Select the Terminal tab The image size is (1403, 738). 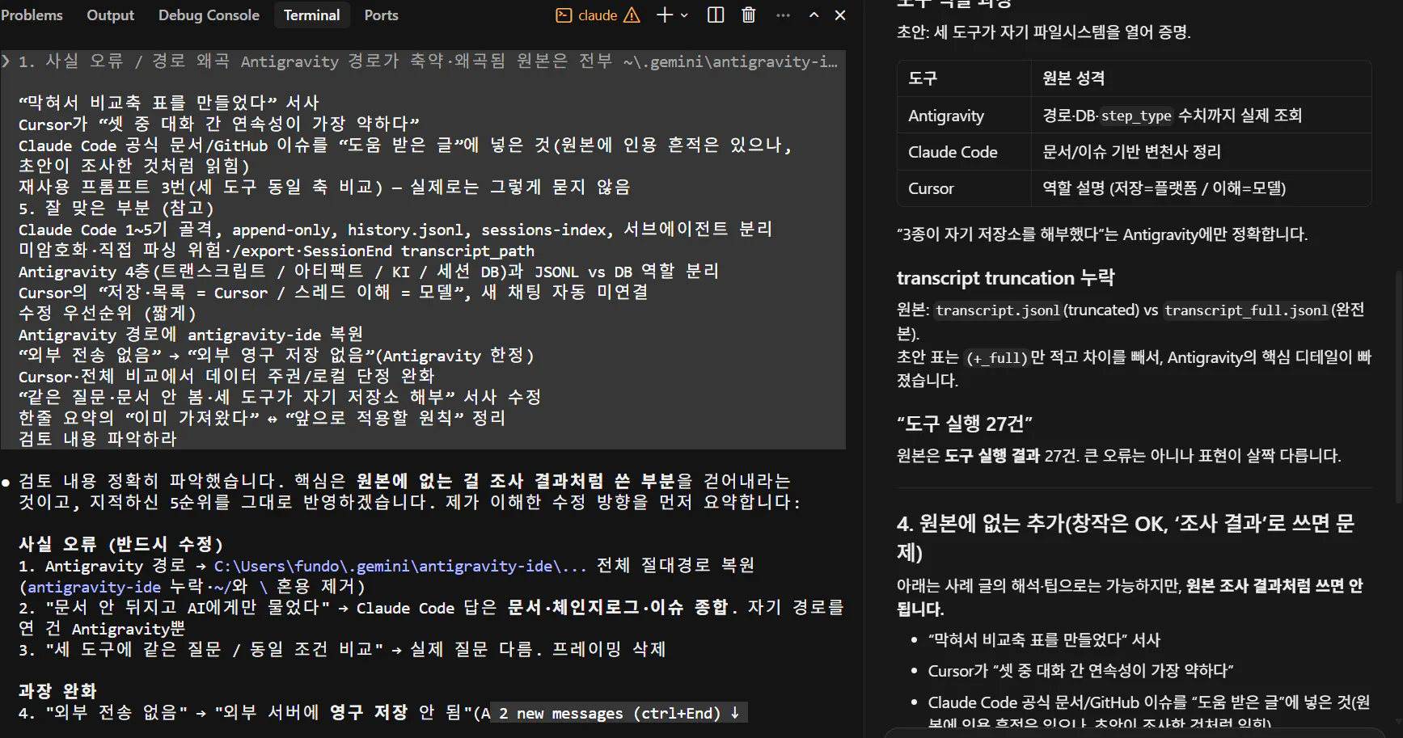point(311,15)
